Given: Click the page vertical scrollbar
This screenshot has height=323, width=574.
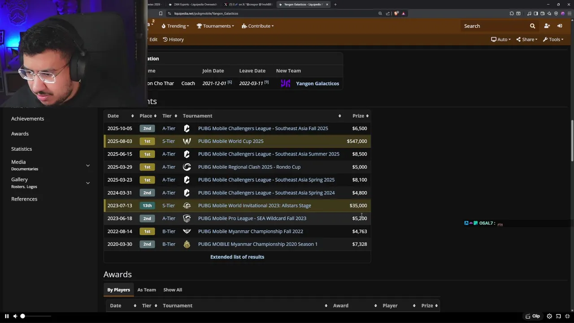Looking at the screenshot, I should 572,141.
